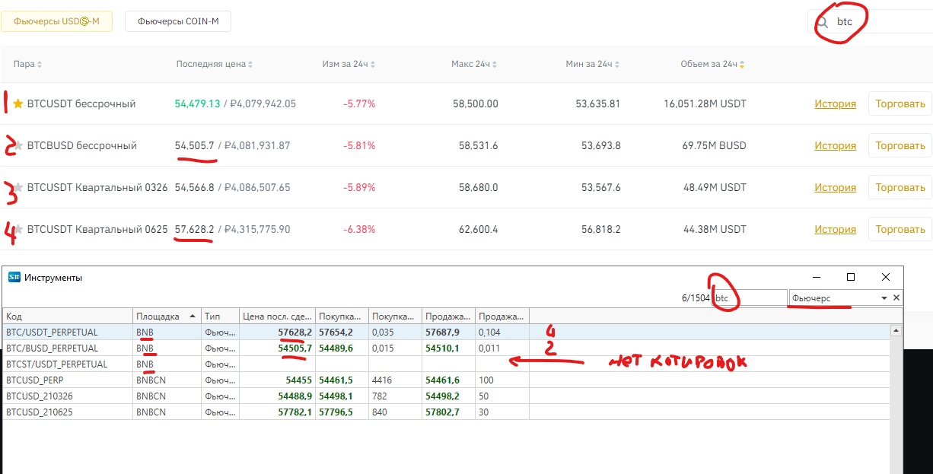Select row BTCUSD_210625
The width and height of the screenshot is (933, 474).
(446, 412)
